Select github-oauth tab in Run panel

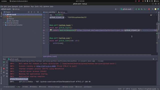point(14,59)
